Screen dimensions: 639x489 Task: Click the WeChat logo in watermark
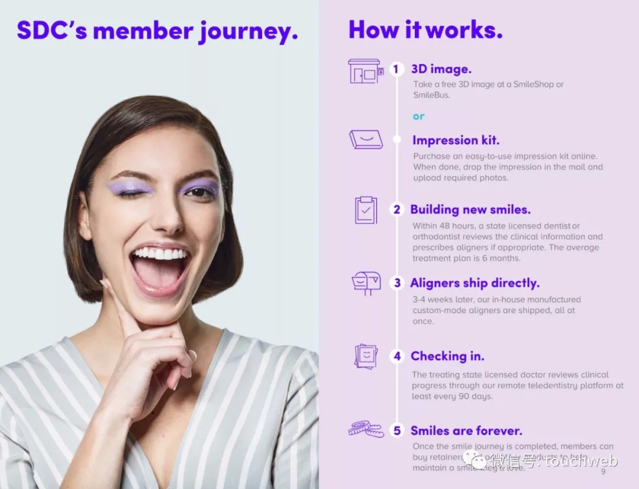(474, 459)
